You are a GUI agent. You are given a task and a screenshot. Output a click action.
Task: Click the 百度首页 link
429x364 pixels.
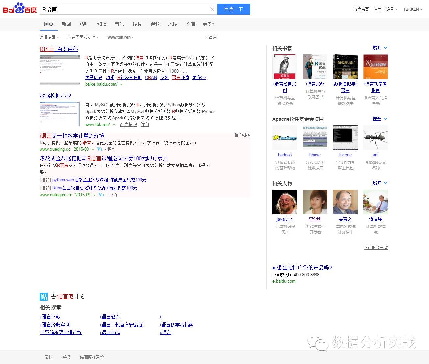click(x=361, y=9)
